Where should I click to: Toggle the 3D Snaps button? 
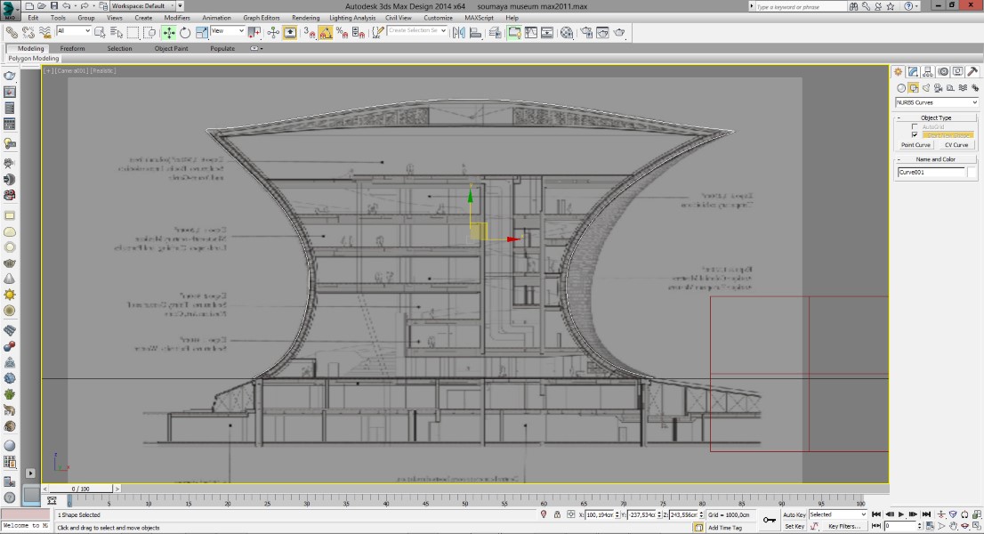[310, 33]
